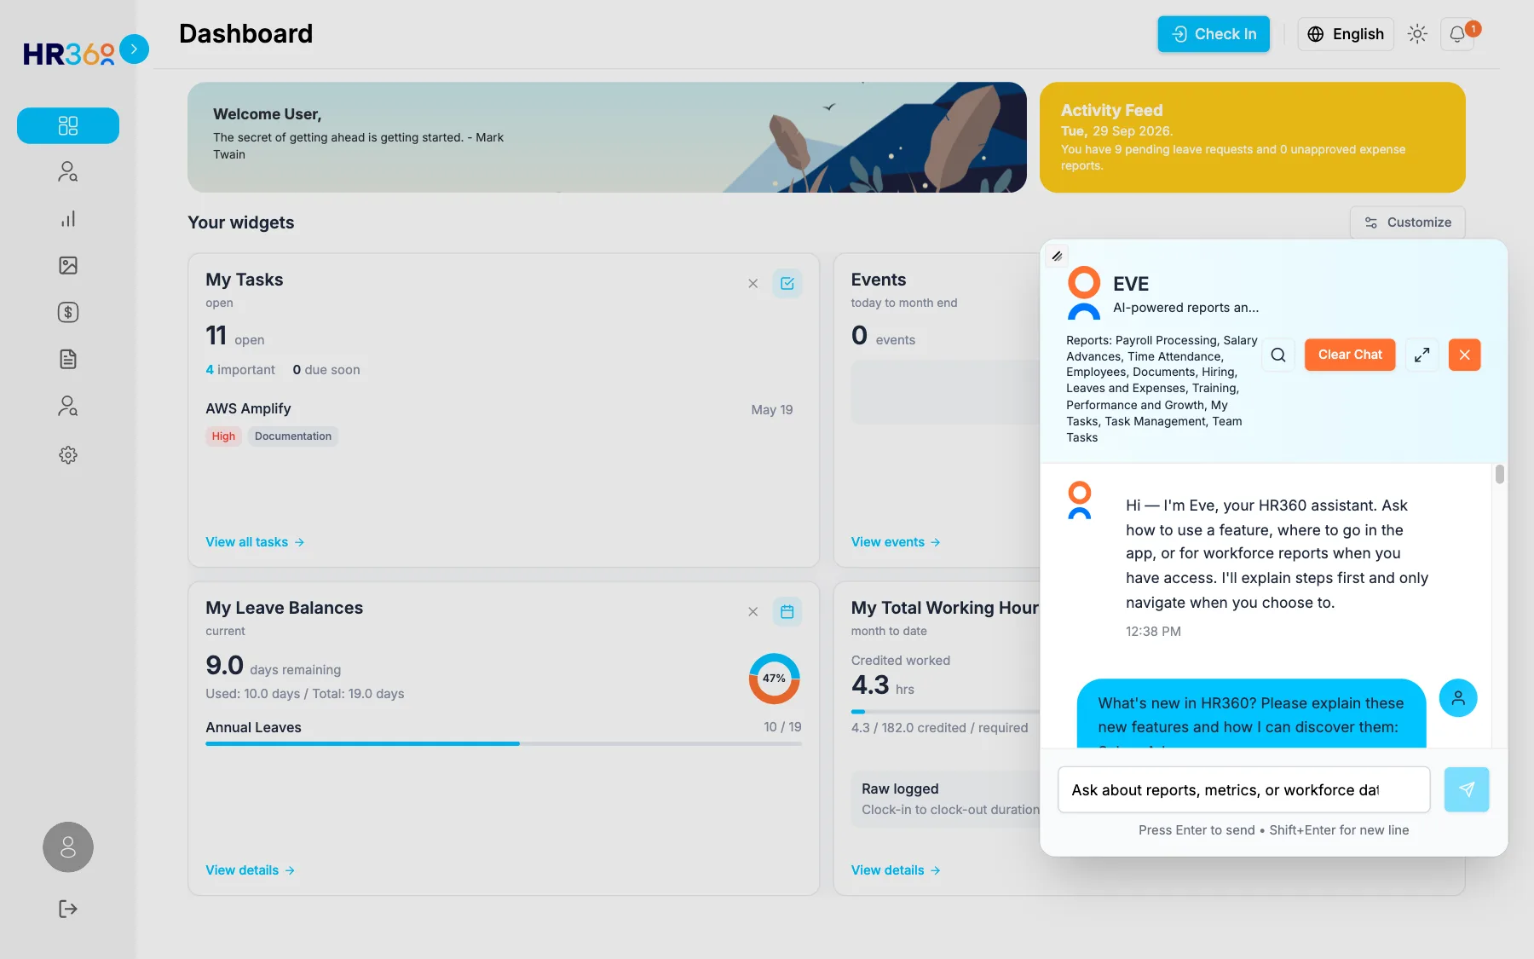This screenshot has height=959, width=1534.
Task: Click the Clear Chat button
Action: click(1350, 355)
